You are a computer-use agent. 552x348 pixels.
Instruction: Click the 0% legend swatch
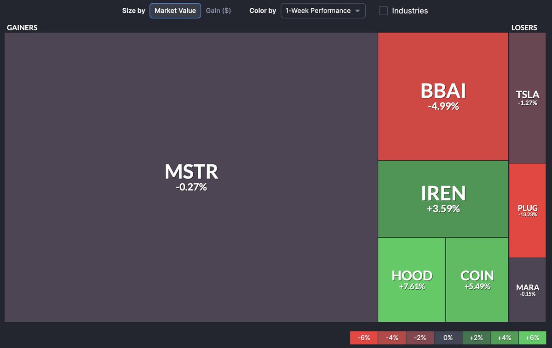click(x=448, y=338)
